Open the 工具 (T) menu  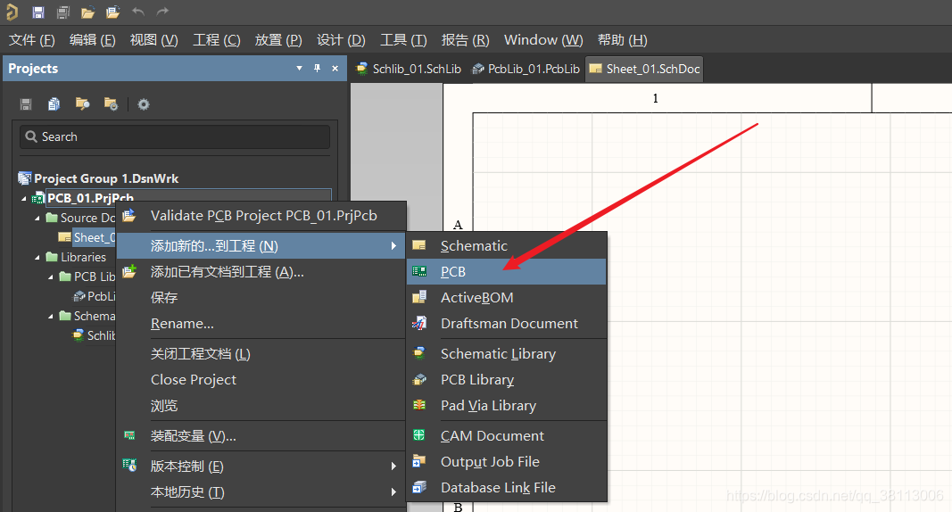[403, 40]
